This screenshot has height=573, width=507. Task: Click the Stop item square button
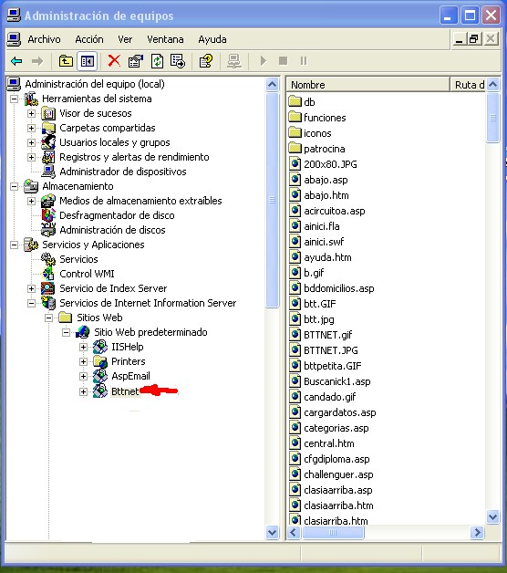pyautogui.click(x=283, y=60)
